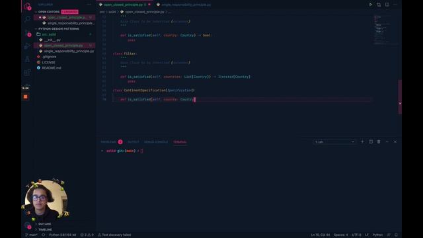Screen dimensions: 423x238
Task: Click the errors and warnings count in status bar
Action: (87, 235)
